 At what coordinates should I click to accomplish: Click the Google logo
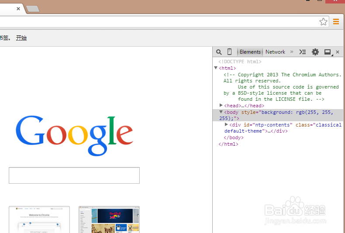(x=74, y=136)
